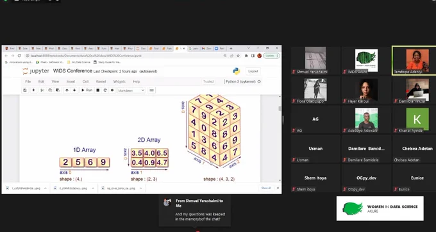Viewport: 436px width, 232px height.
Task: Open the Widgets menu in Jupyter
Action: (119, 81)
